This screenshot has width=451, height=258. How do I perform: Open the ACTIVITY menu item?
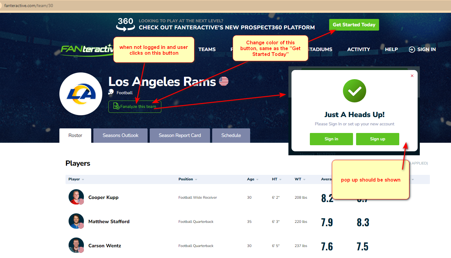coord(359,49)
